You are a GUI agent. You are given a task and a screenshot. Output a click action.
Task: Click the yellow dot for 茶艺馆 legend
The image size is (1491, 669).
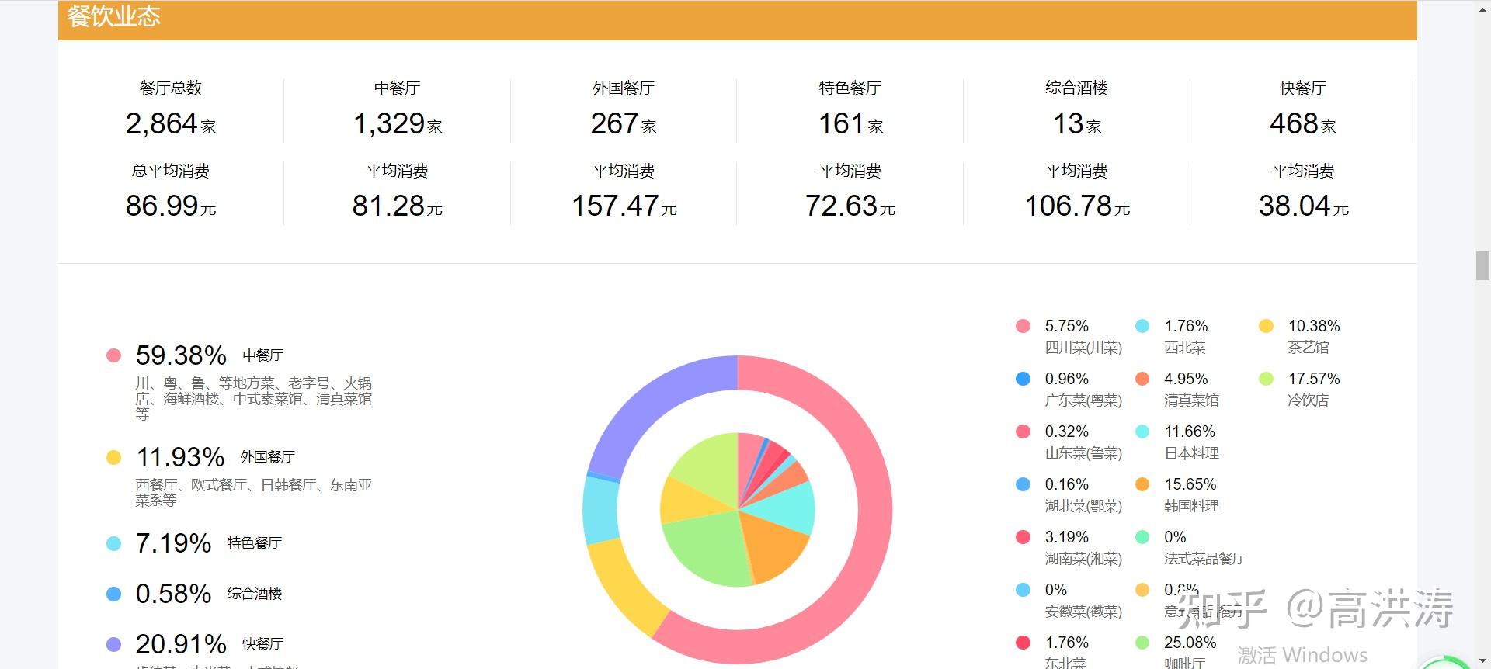click(x=1266, y=326)
